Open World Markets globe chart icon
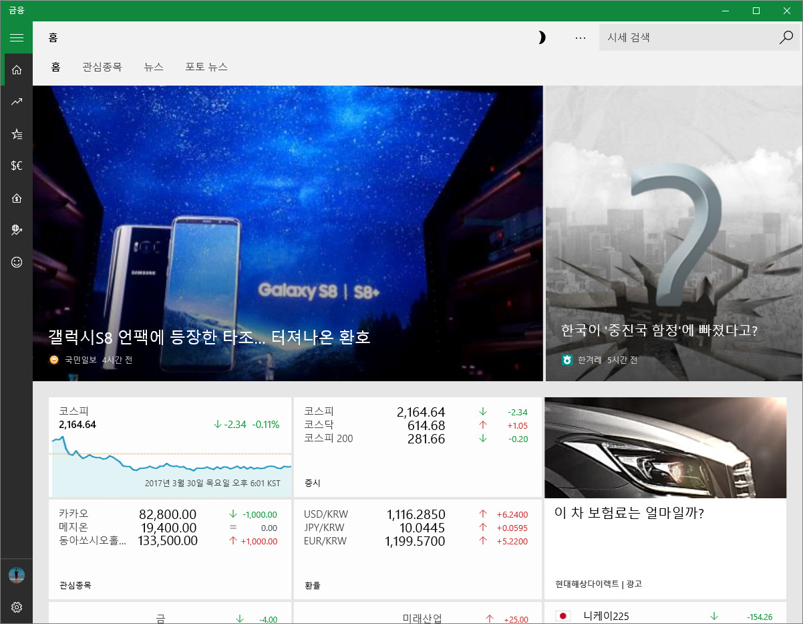 [17, 230]
